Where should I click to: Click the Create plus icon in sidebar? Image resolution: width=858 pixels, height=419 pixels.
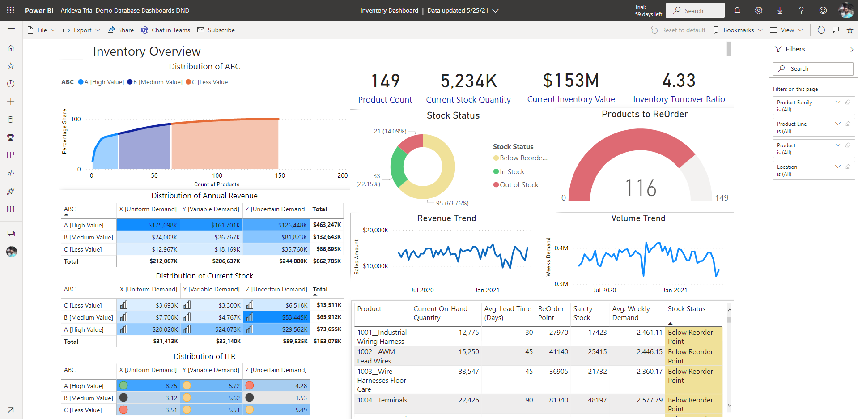pyautogui.click(x=11, y=102)
